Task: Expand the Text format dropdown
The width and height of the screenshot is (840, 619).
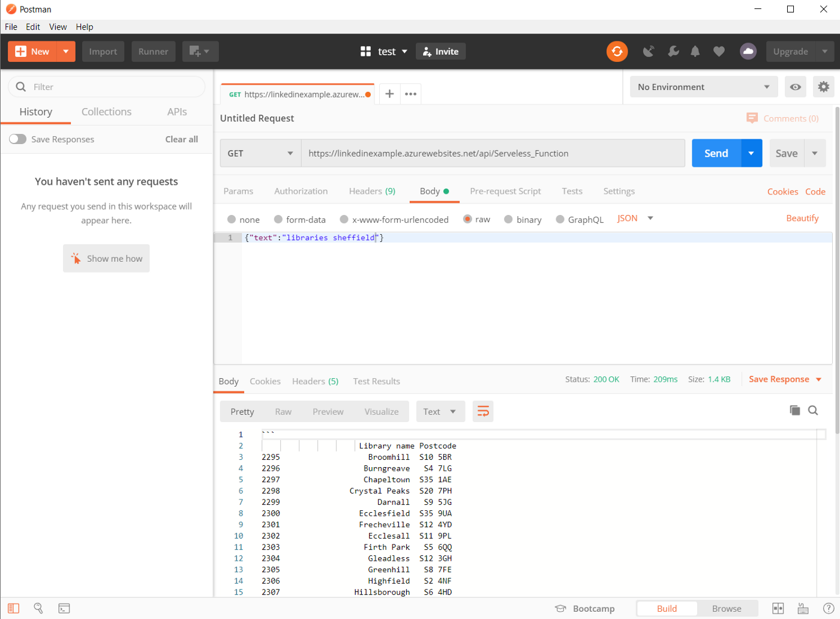Action: pyautogui.click(x=440, y=412)
